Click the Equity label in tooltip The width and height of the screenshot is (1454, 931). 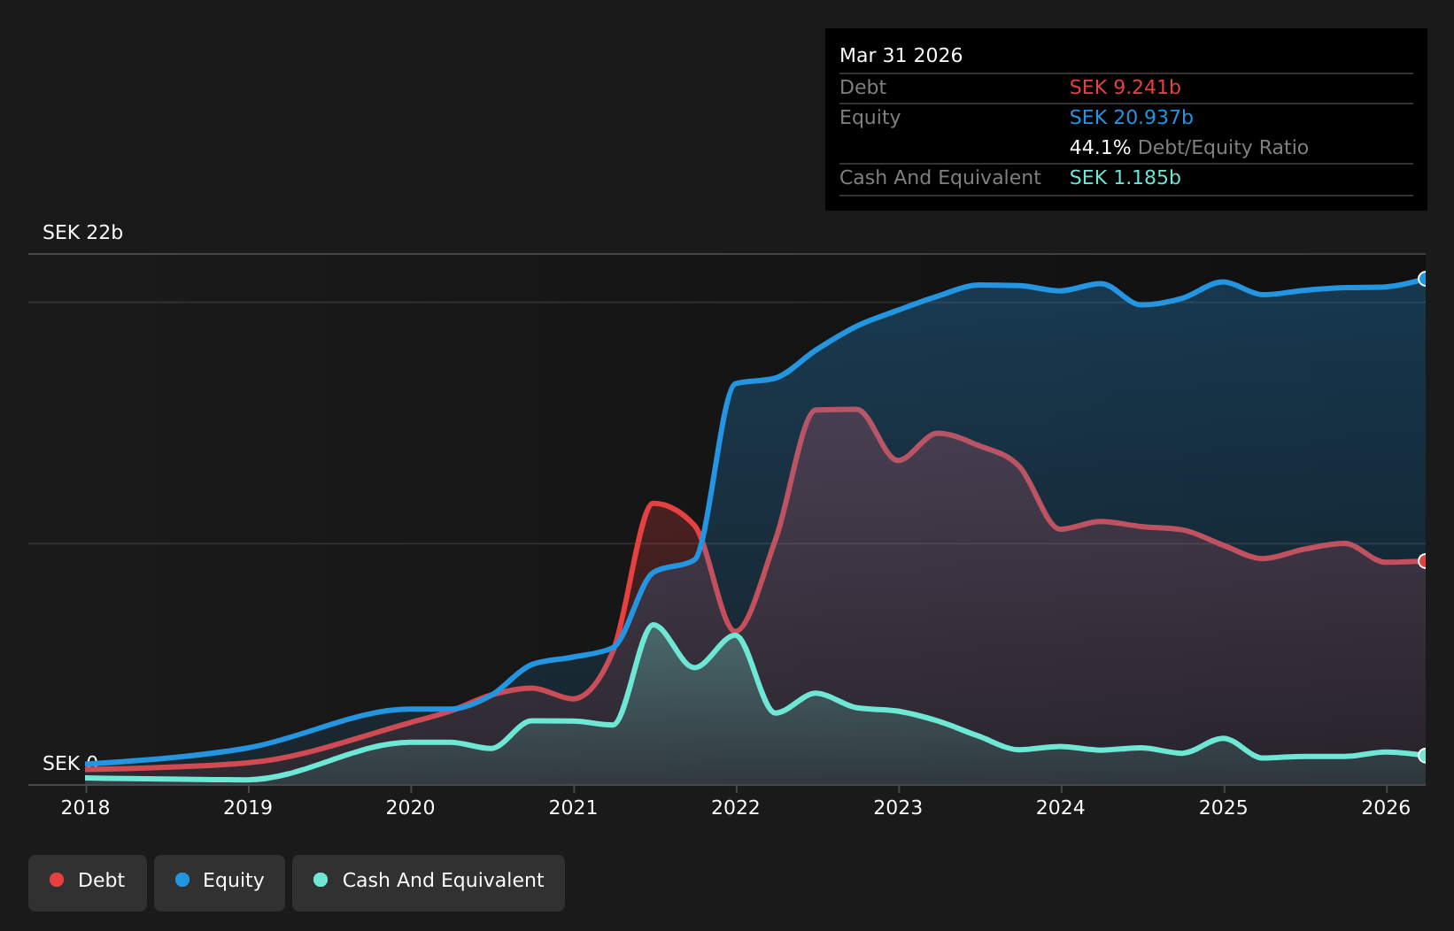coord(870,118)
